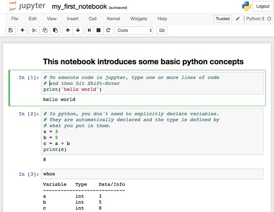Open the File menu
The width and height of the screenshot is (274, 212).
15,19
